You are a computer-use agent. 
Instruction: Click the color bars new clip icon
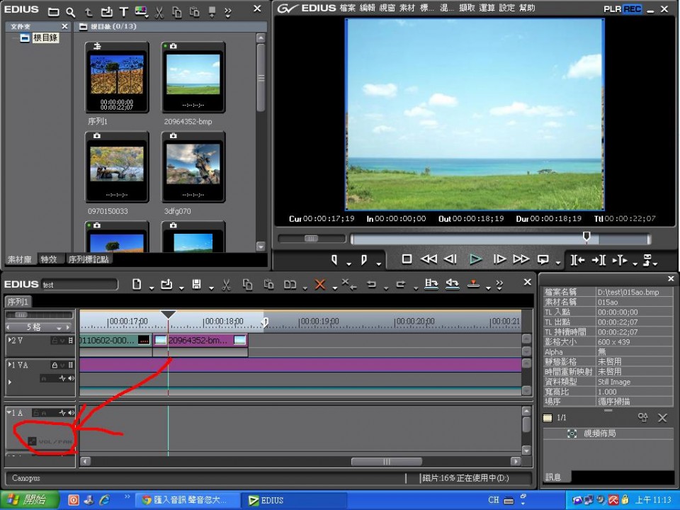point(141,12)
